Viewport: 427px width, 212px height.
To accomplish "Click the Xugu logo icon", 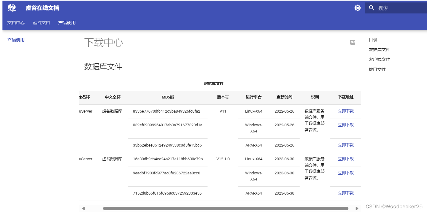I will pyautogui.click(x=12, y=8).
